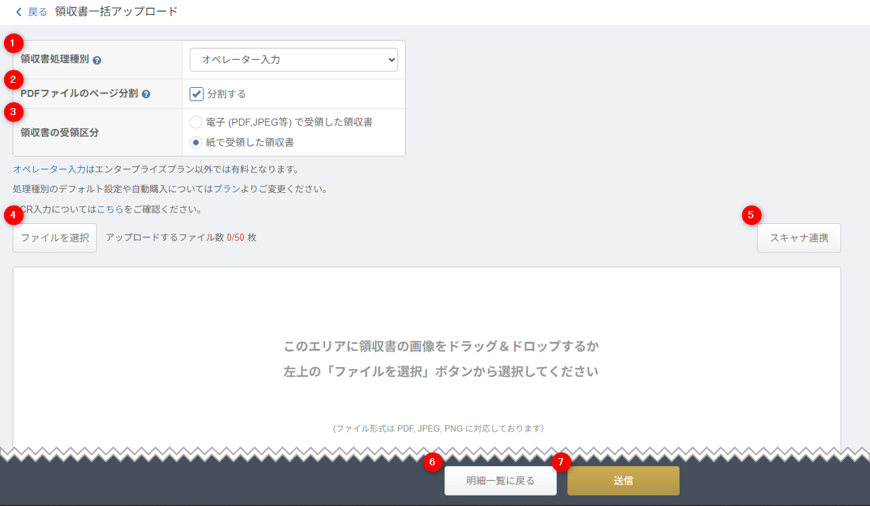
Task: Click the back chevron arrow icon
Action: 19,12
